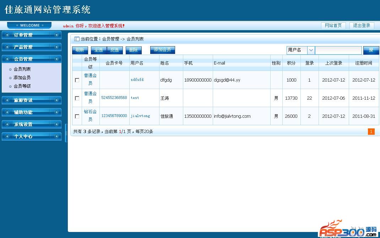This screenshot has width=380, height=238.
Task: Select page 1 in pagination
Action: pyautogui.click(x=371, y=132)
